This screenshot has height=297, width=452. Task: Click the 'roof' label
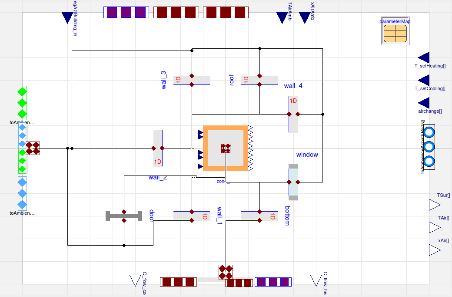coord(231,80)
